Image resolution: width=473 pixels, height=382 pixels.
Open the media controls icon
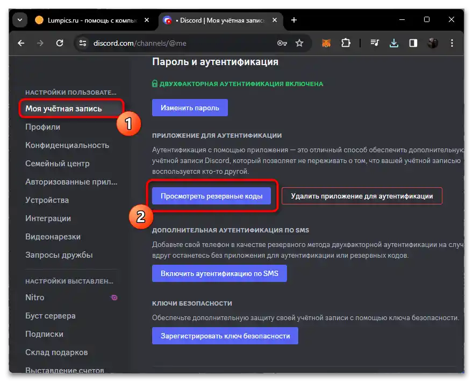(x=375, y=43)
